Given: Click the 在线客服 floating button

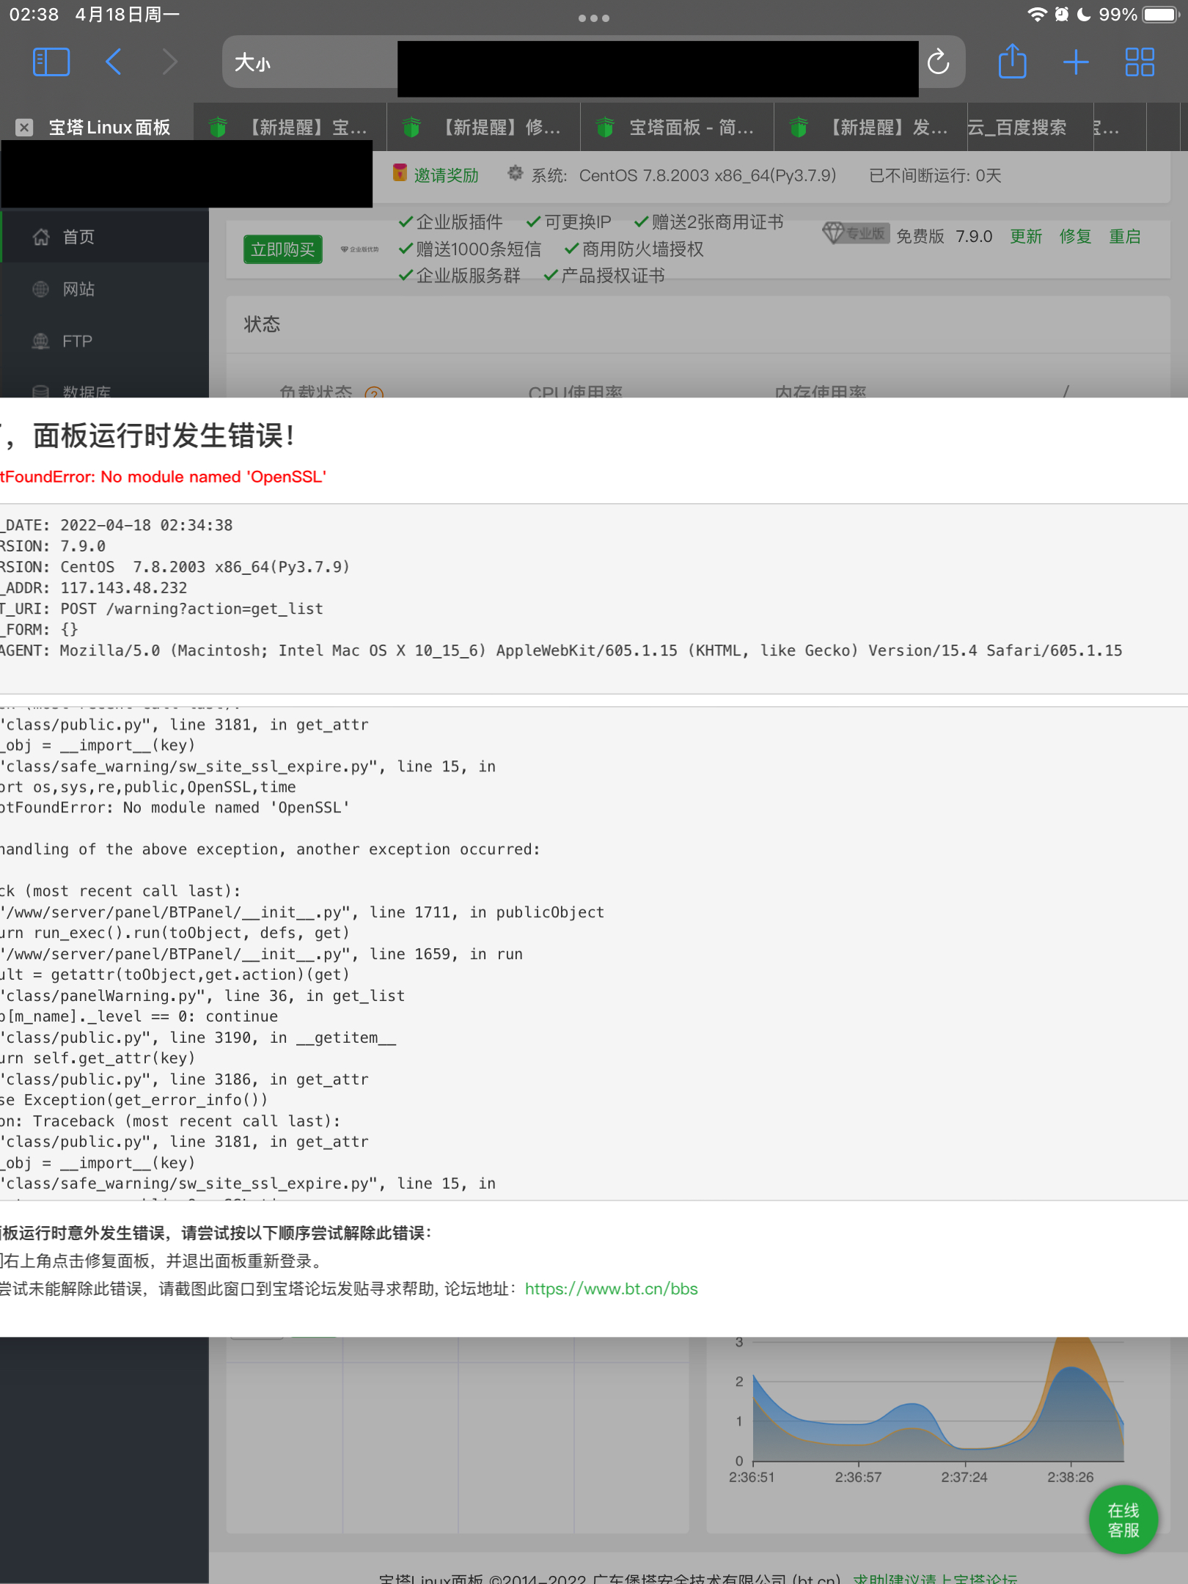Looking at the screenshot, I should [x=1123, y=1519].
